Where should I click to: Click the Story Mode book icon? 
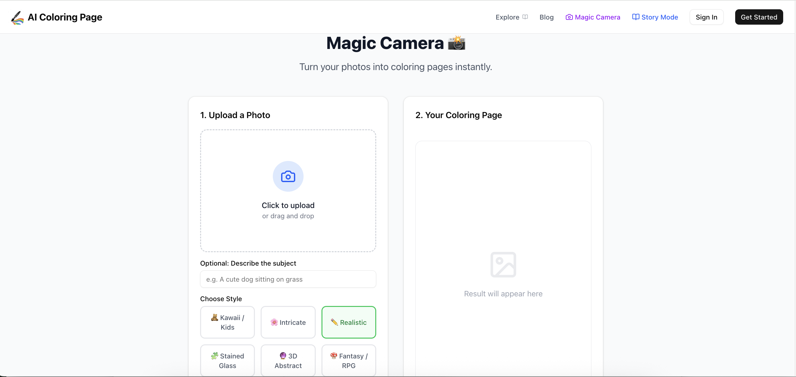click(635, 17)
